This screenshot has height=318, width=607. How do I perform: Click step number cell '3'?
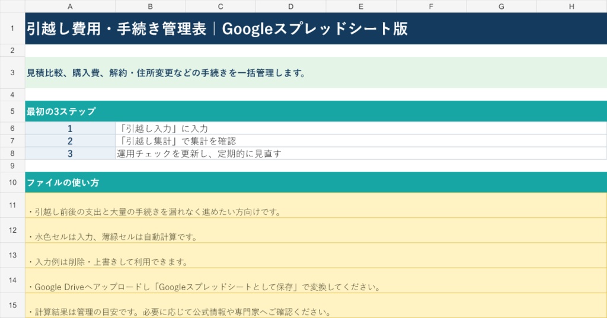click(x=70, y=153)
